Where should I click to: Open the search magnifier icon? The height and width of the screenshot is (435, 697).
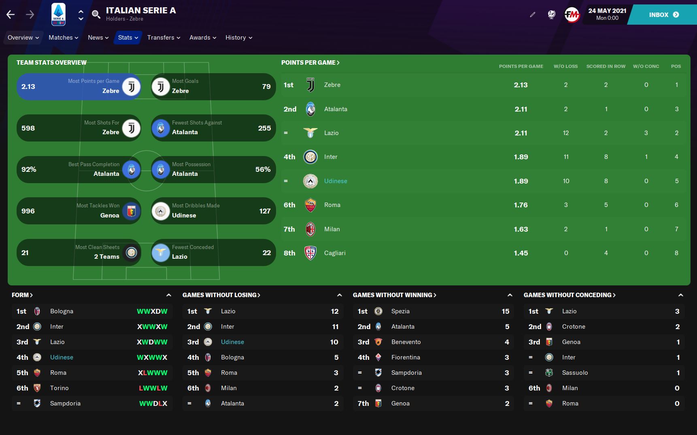tap(96, 15)
